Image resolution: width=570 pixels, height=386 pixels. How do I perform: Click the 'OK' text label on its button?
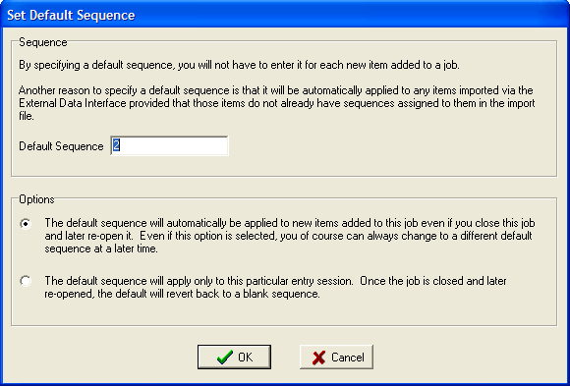coord(246,358)
